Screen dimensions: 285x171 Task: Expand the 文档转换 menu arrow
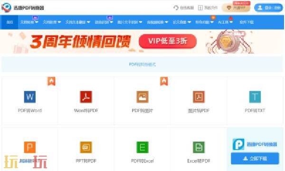[37, 22]
